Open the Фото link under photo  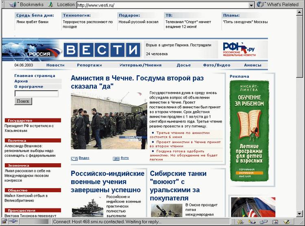125,158
